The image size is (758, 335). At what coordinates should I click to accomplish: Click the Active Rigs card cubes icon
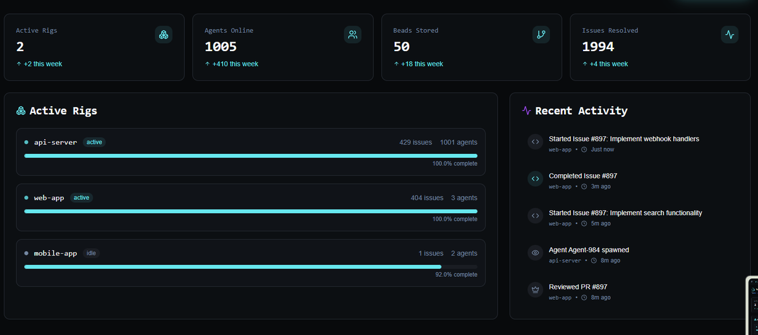[164, 35]
